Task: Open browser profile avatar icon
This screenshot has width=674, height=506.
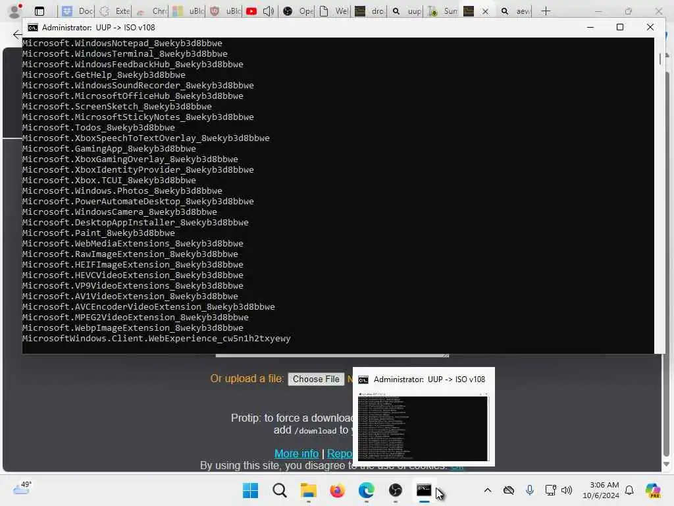Action: tap(16, 11)
